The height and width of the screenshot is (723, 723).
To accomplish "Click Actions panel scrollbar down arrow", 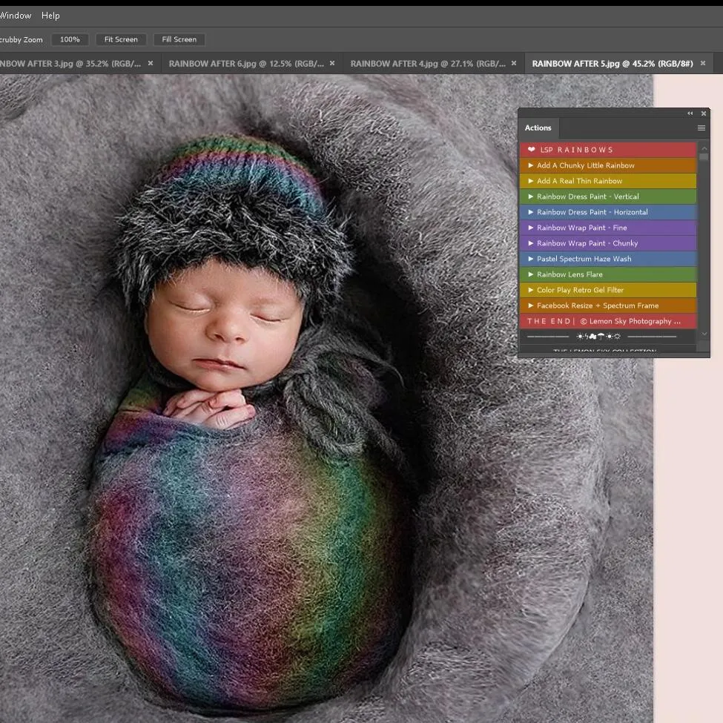I will [x=704, y=334].
